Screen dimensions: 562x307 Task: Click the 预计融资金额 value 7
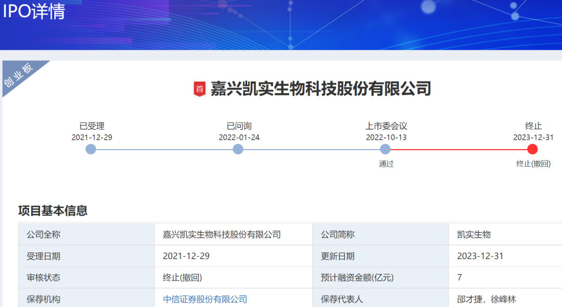pyautogui.click(x=459, y=278)
